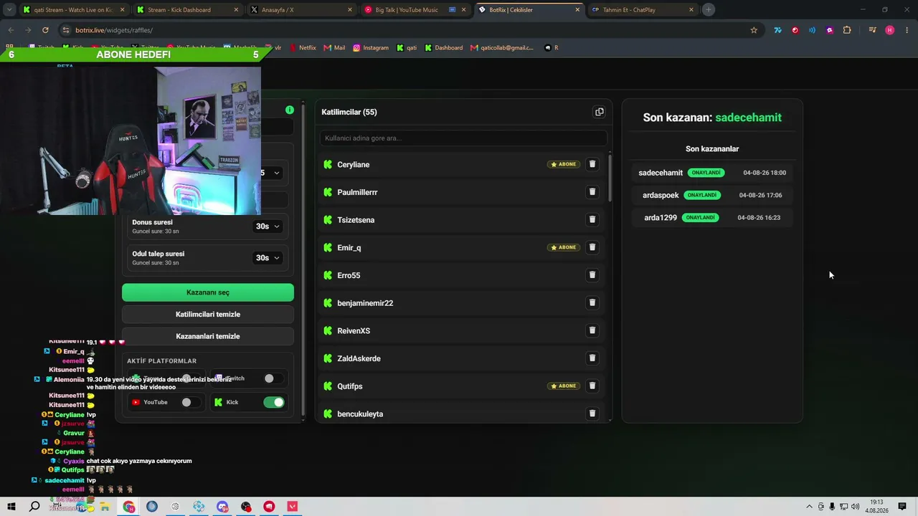Viewport: 918px width, 516px height.
Task: Open Windows taskbar search
Action: tap(34, 507)
